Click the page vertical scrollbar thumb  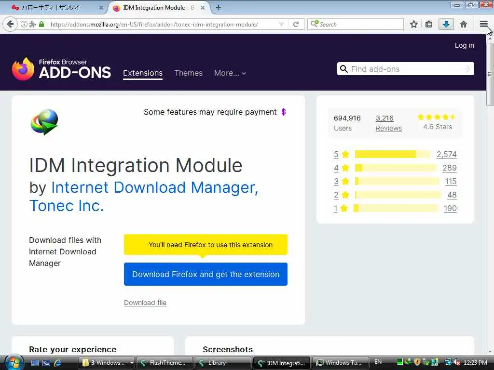[x=490, y=74]
